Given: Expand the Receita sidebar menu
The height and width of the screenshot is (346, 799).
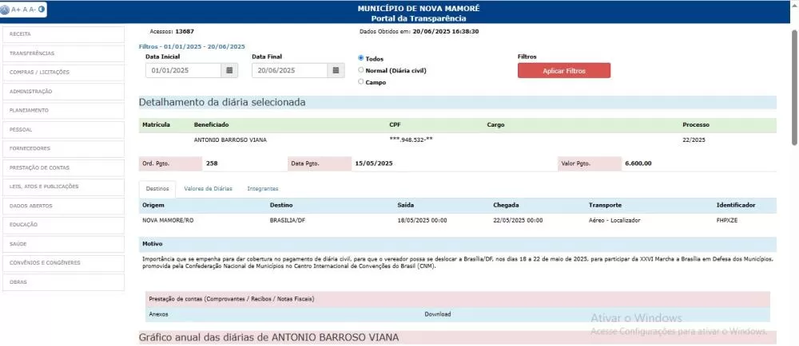Looking at the screenshot, I should 63,34.
